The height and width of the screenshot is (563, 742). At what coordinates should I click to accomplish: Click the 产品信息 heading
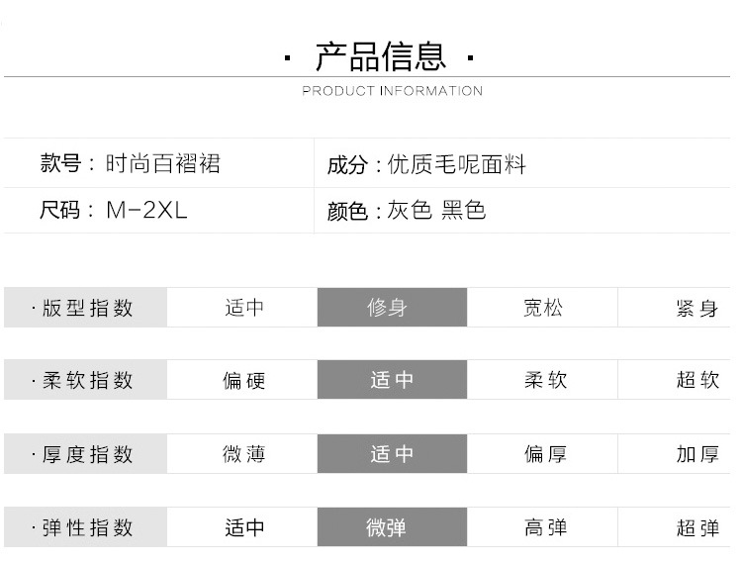(380, 56)
